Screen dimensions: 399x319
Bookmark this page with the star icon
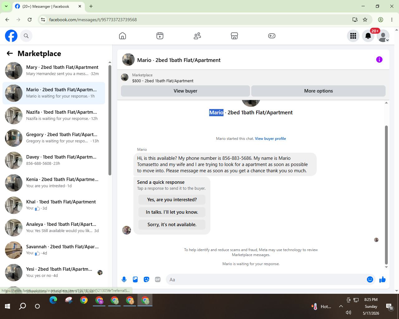(365, 20)
